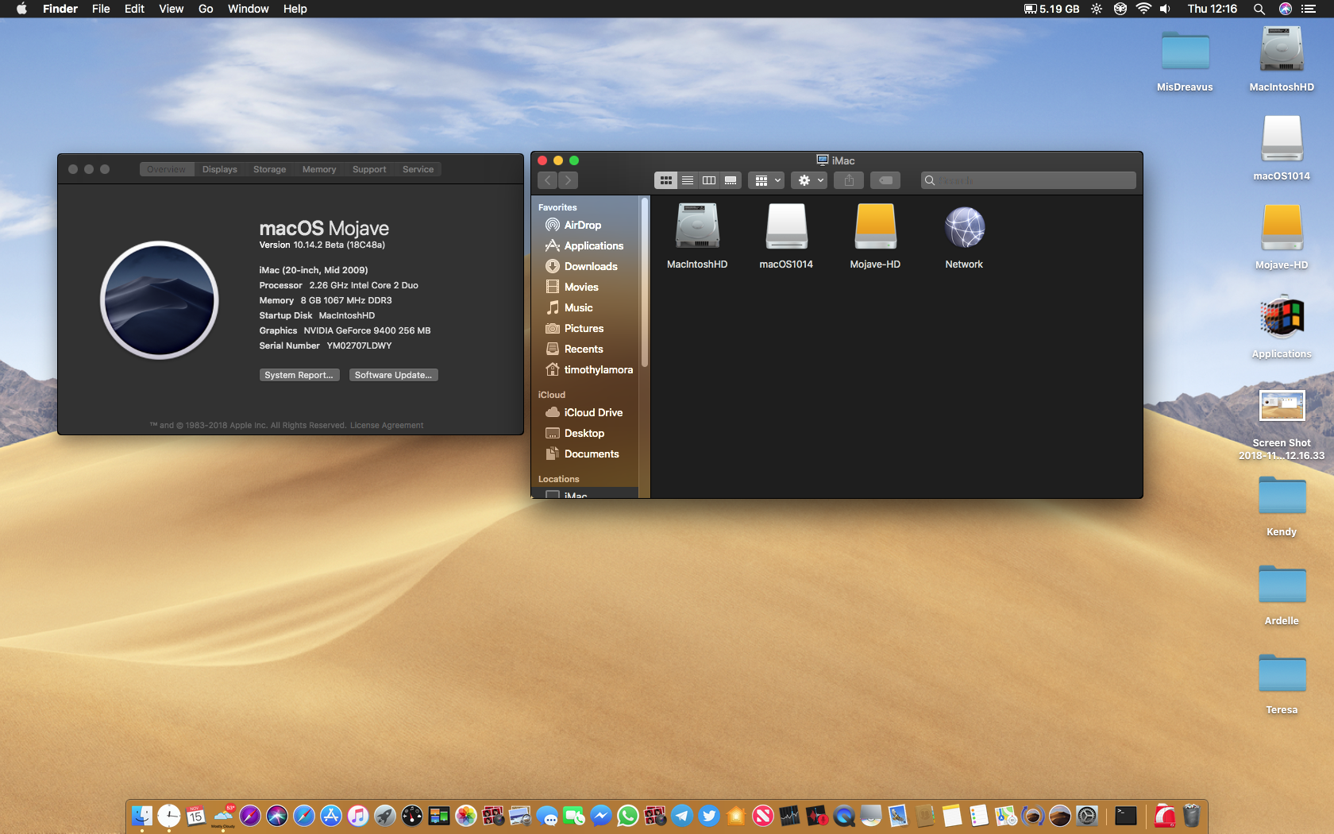
Task: Open the Mojave-HD drive in Finder window
Action: 875,229
